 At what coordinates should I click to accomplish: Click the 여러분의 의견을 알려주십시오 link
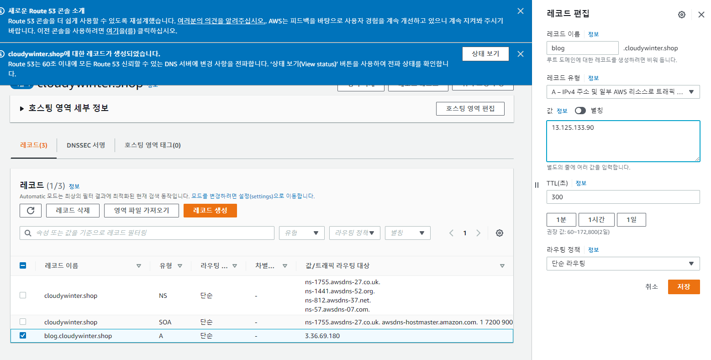coord(221,21)
